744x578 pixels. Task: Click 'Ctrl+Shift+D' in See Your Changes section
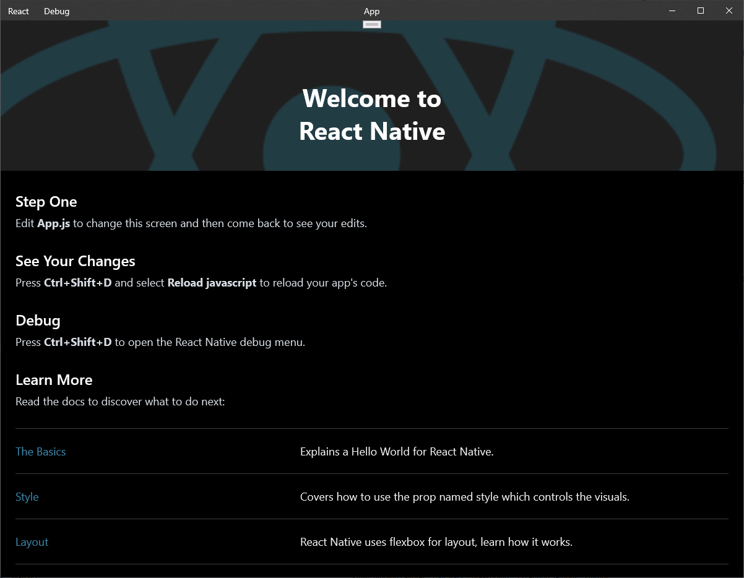point(78,283)
